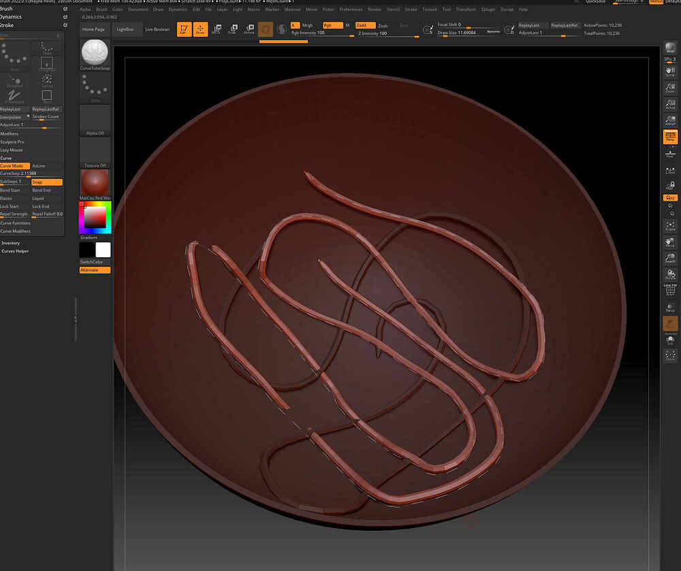Expand the Dynamics palette
The height and width of the screenshot is (571, 681).
click(x=11, y=17)
